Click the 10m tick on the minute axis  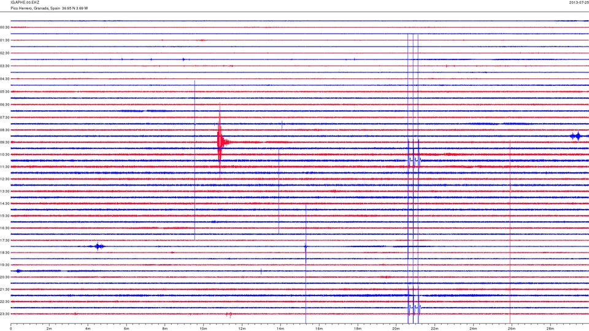203,329
